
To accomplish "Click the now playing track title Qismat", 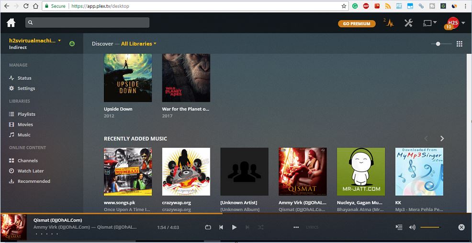I will [57, 220].
